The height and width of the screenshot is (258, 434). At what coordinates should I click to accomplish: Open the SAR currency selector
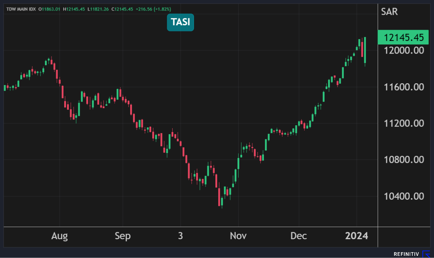(x=389, y=12)
